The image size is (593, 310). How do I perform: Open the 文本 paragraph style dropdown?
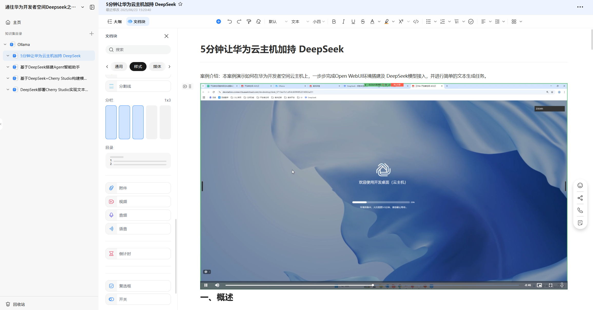click(x=300, y=22)
